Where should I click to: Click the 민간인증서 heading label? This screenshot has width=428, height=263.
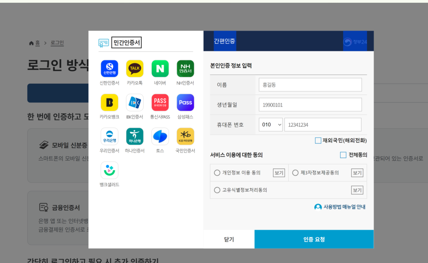tap(126, 43)
